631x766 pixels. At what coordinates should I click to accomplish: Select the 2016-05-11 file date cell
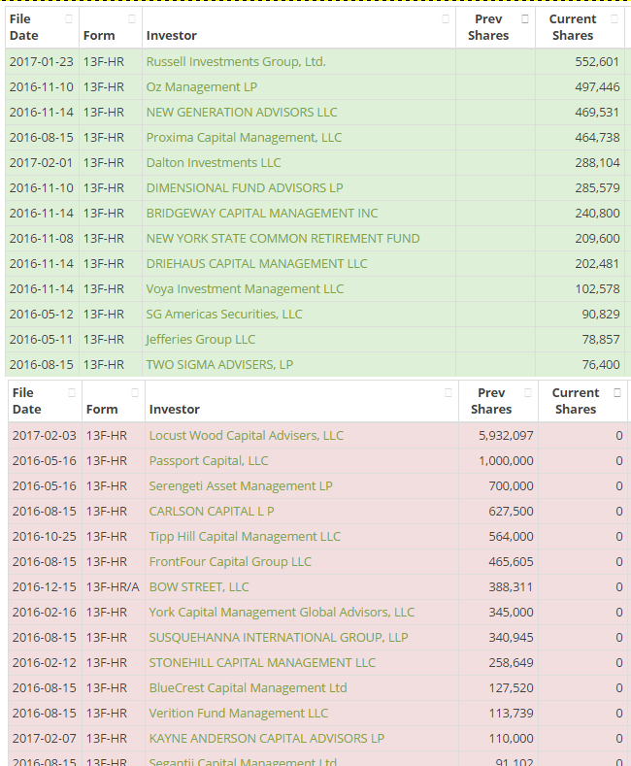pos(42,340)
